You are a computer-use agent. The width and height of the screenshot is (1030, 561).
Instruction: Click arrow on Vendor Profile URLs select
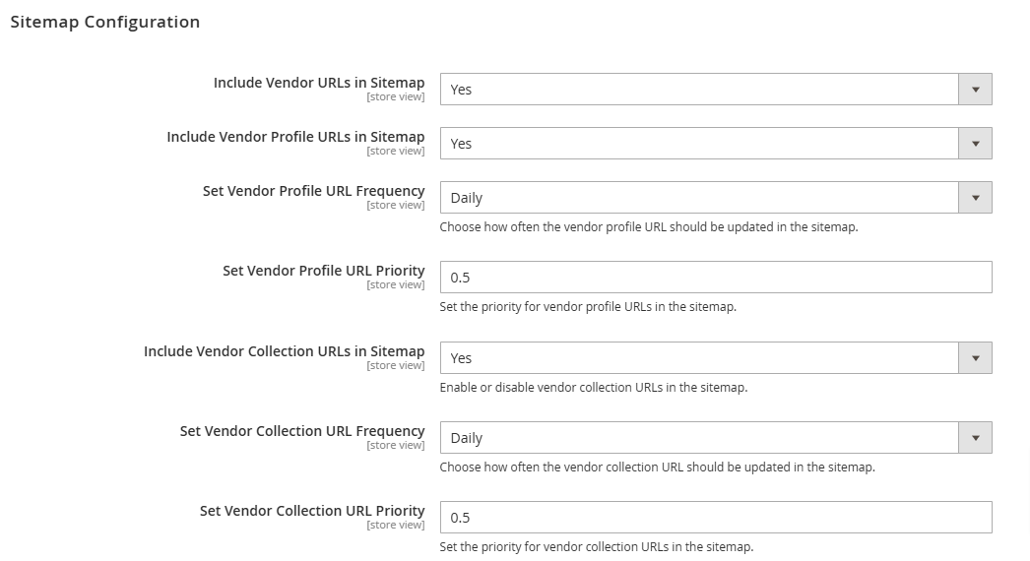[976, 144]
